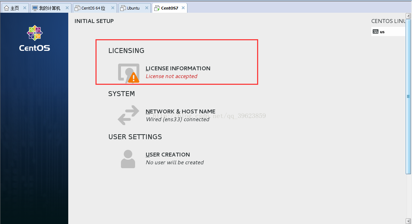The image size is (412, 224).
Task: Click the vertical scrollbar thumb
Action: tap(408, 96)
